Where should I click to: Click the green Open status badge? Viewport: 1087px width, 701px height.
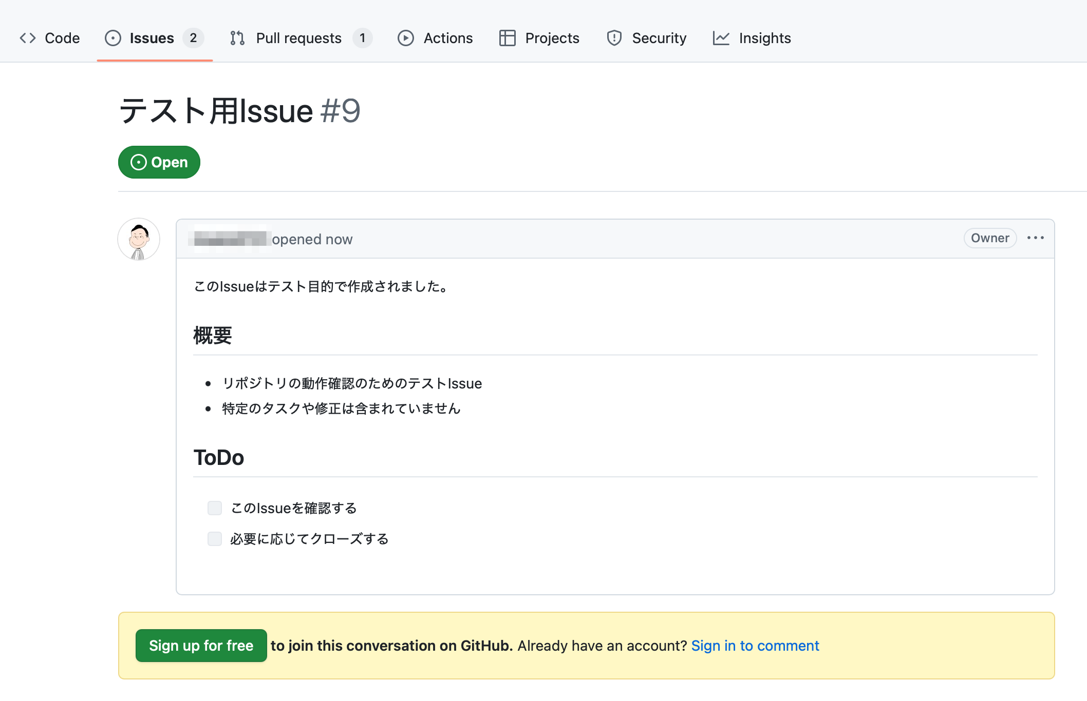(x=159, y=162)
